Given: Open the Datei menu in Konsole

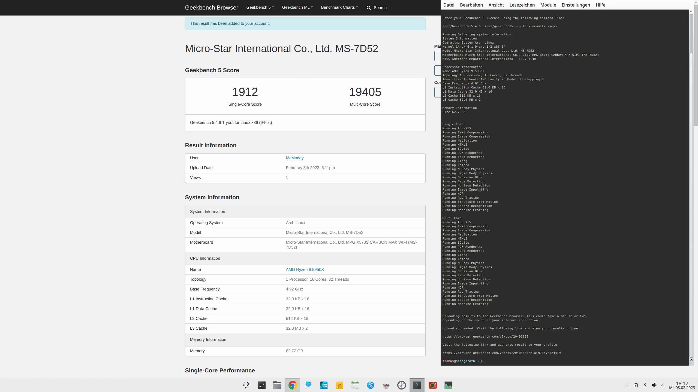Looking at the screenshot, I should pyautogui.click(x=449, y=5).
